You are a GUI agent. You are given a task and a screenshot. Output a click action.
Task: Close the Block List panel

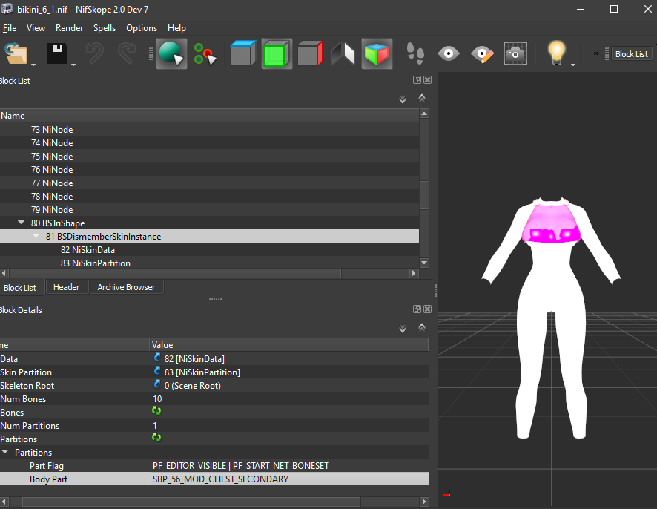pos(427,79)
